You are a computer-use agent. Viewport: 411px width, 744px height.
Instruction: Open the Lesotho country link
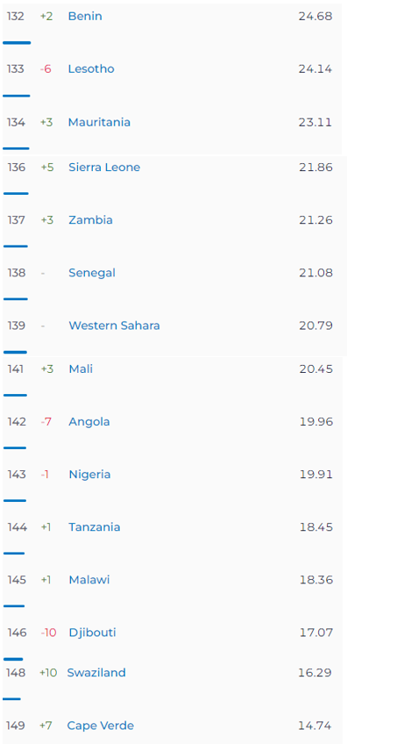[91, 68]
